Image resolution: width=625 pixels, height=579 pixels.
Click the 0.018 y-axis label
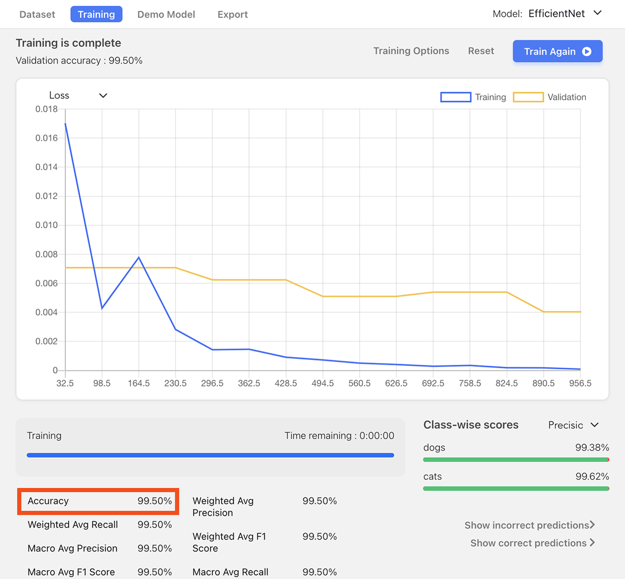click(46, 109)
